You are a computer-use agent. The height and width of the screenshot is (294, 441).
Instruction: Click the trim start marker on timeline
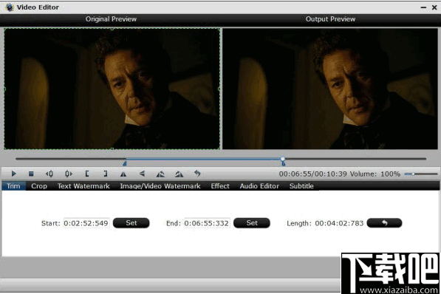[125, 163]
